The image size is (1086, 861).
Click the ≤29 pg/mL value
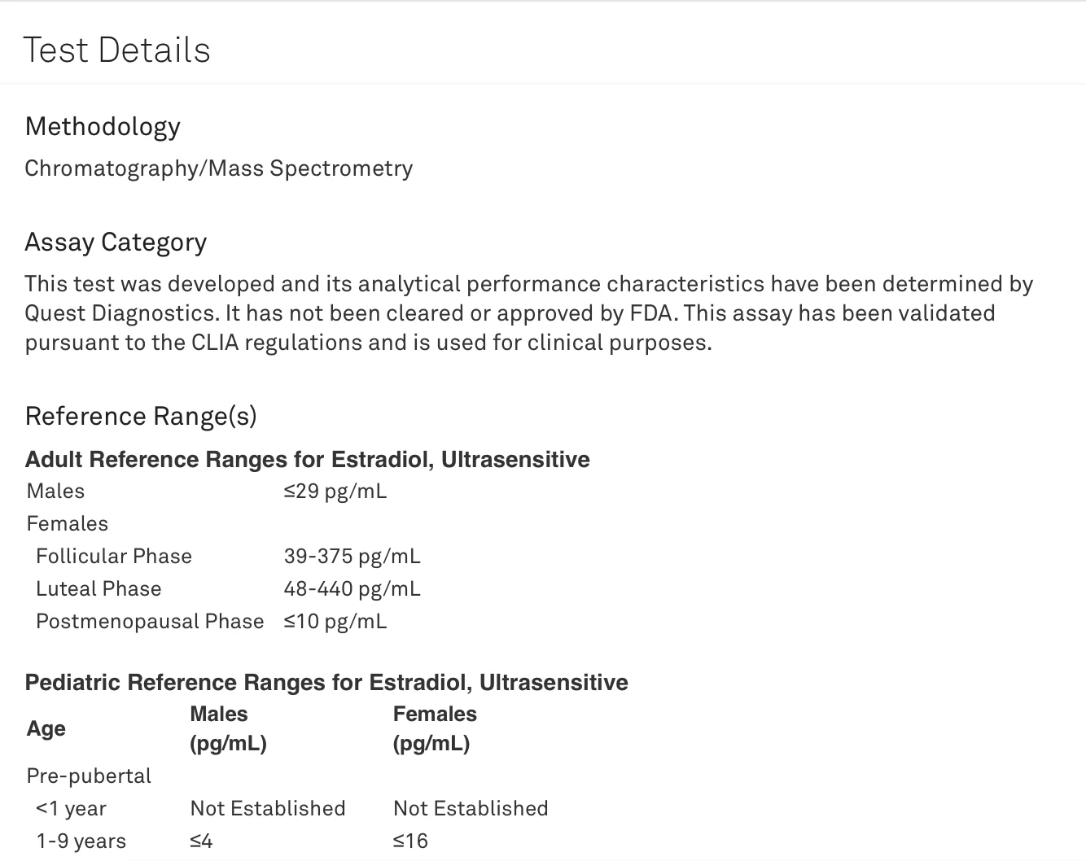335,492
